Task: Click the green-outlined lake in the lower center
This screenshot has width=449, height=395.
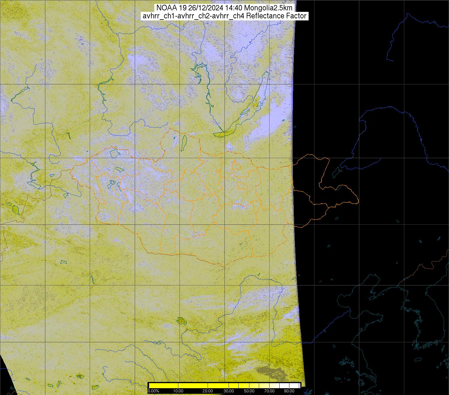Action: click(181, 320)
